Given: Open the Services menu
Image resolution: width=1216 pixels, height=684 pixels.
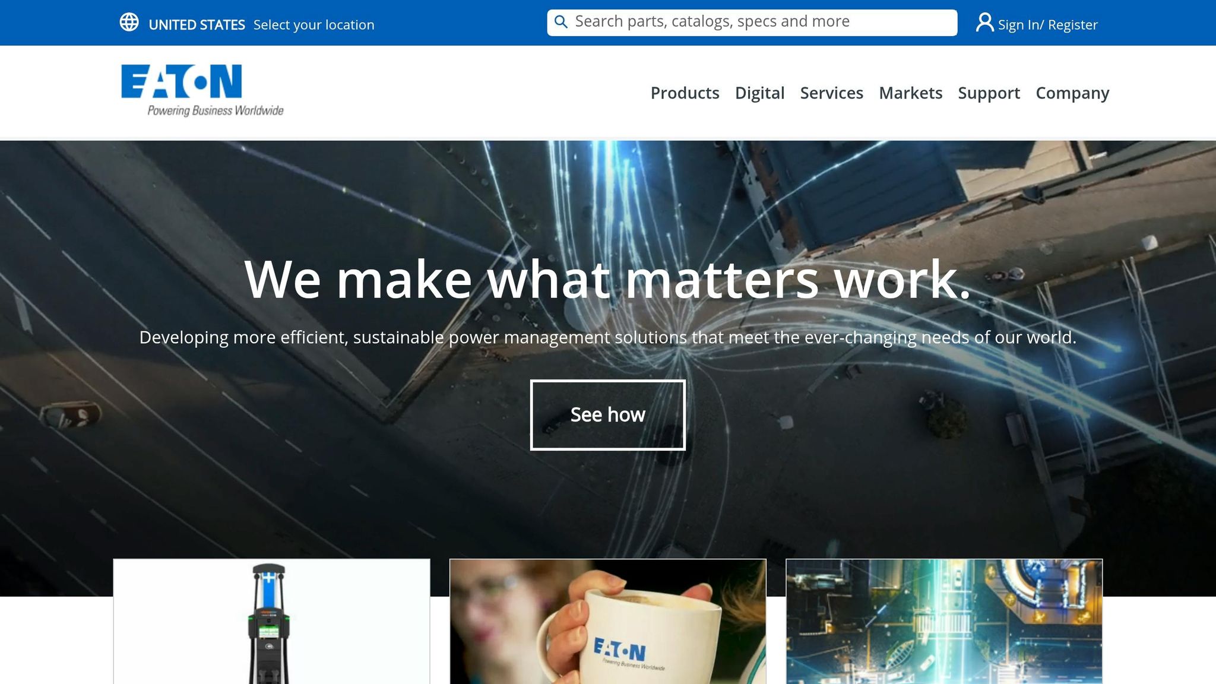Looking at the screenshot, I should coord(831,93).
